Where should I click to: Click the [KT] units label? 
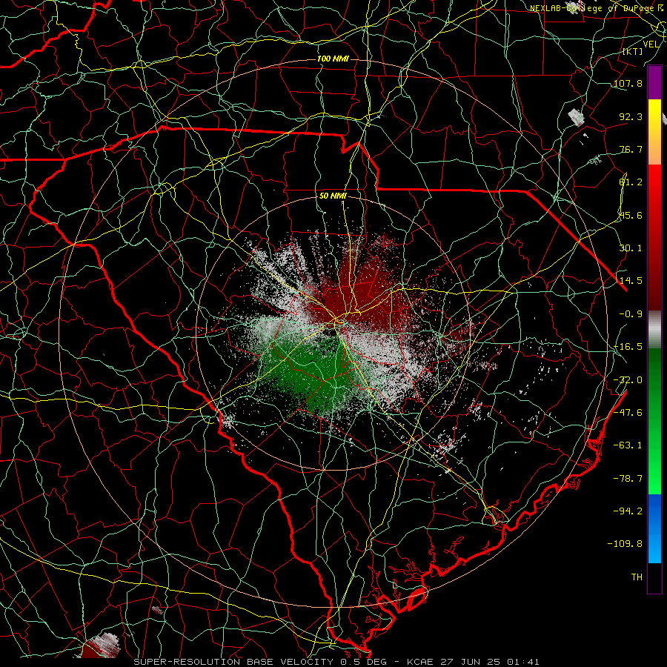point(633,51)
